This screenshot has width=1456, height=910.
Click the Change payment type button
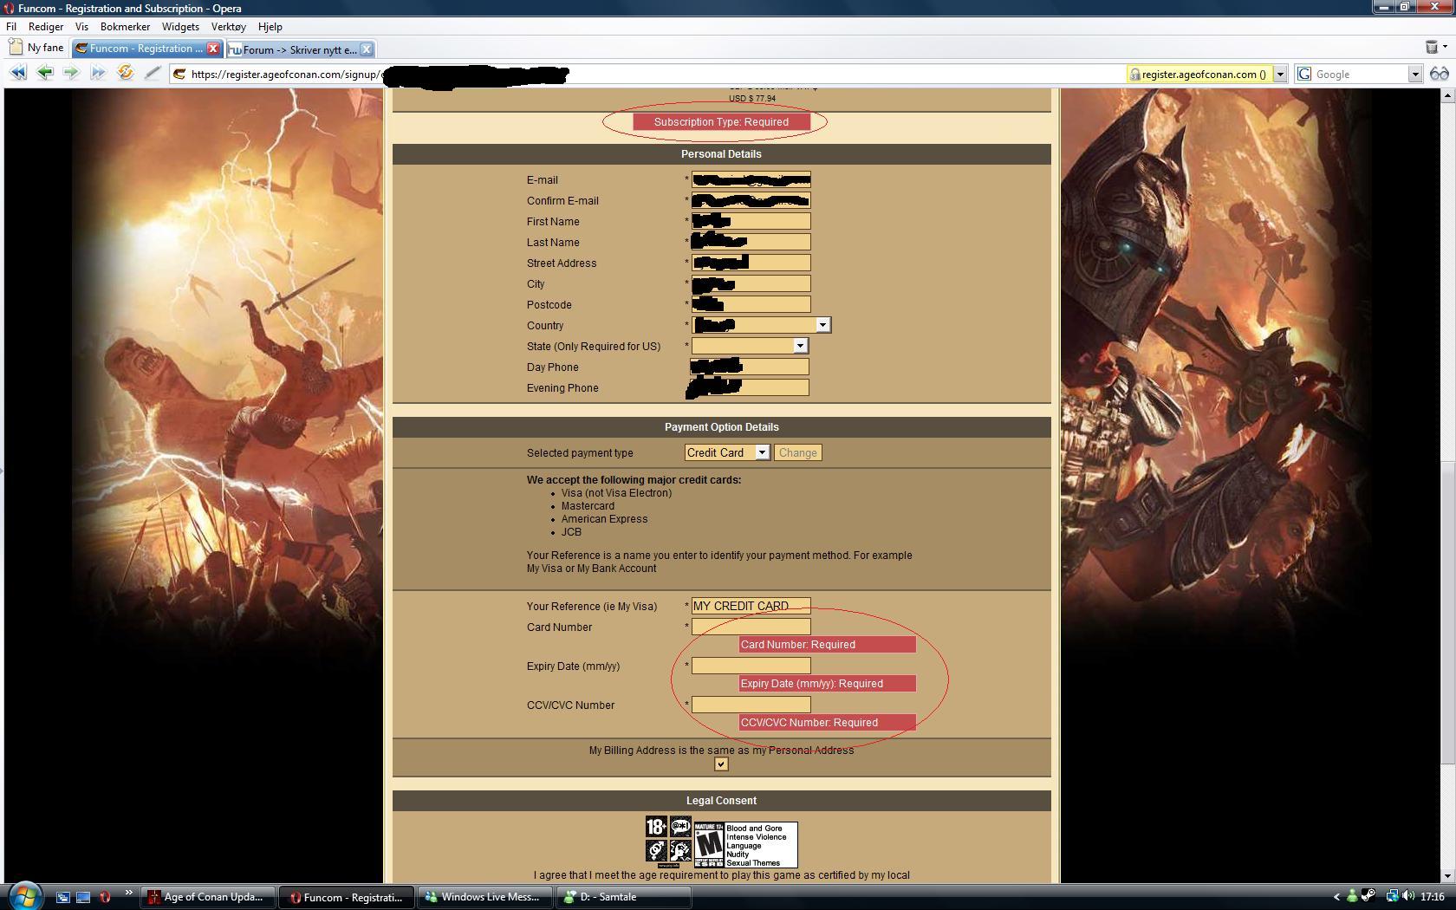(797, 452)
